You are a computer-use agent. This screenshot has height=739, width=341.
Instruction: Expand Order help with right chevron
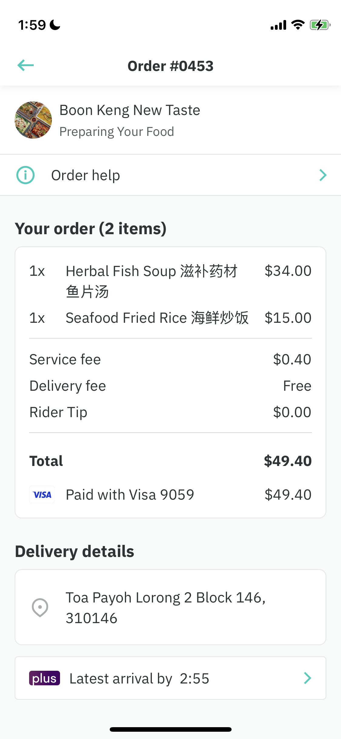(323, 175)
